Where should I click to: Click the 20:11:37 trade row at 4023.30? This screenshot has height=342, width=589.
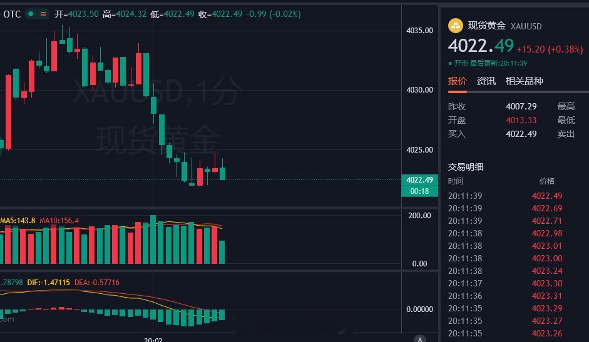point(505,283)
